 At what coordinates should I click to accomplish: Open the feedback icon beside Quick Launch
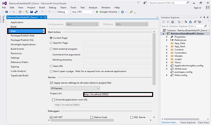145,3
